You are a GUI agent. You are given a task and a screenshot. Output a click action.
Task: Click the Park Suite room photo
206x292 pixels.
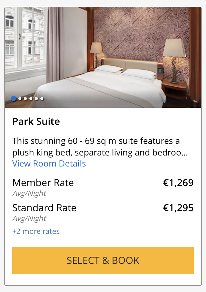[x=103, y=55]
